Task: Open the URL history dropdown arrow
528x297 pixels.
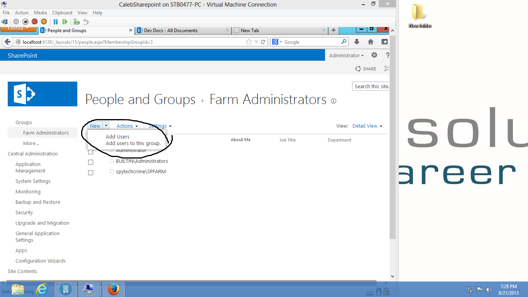Action: pyautogui.click(x=256, y=42)
